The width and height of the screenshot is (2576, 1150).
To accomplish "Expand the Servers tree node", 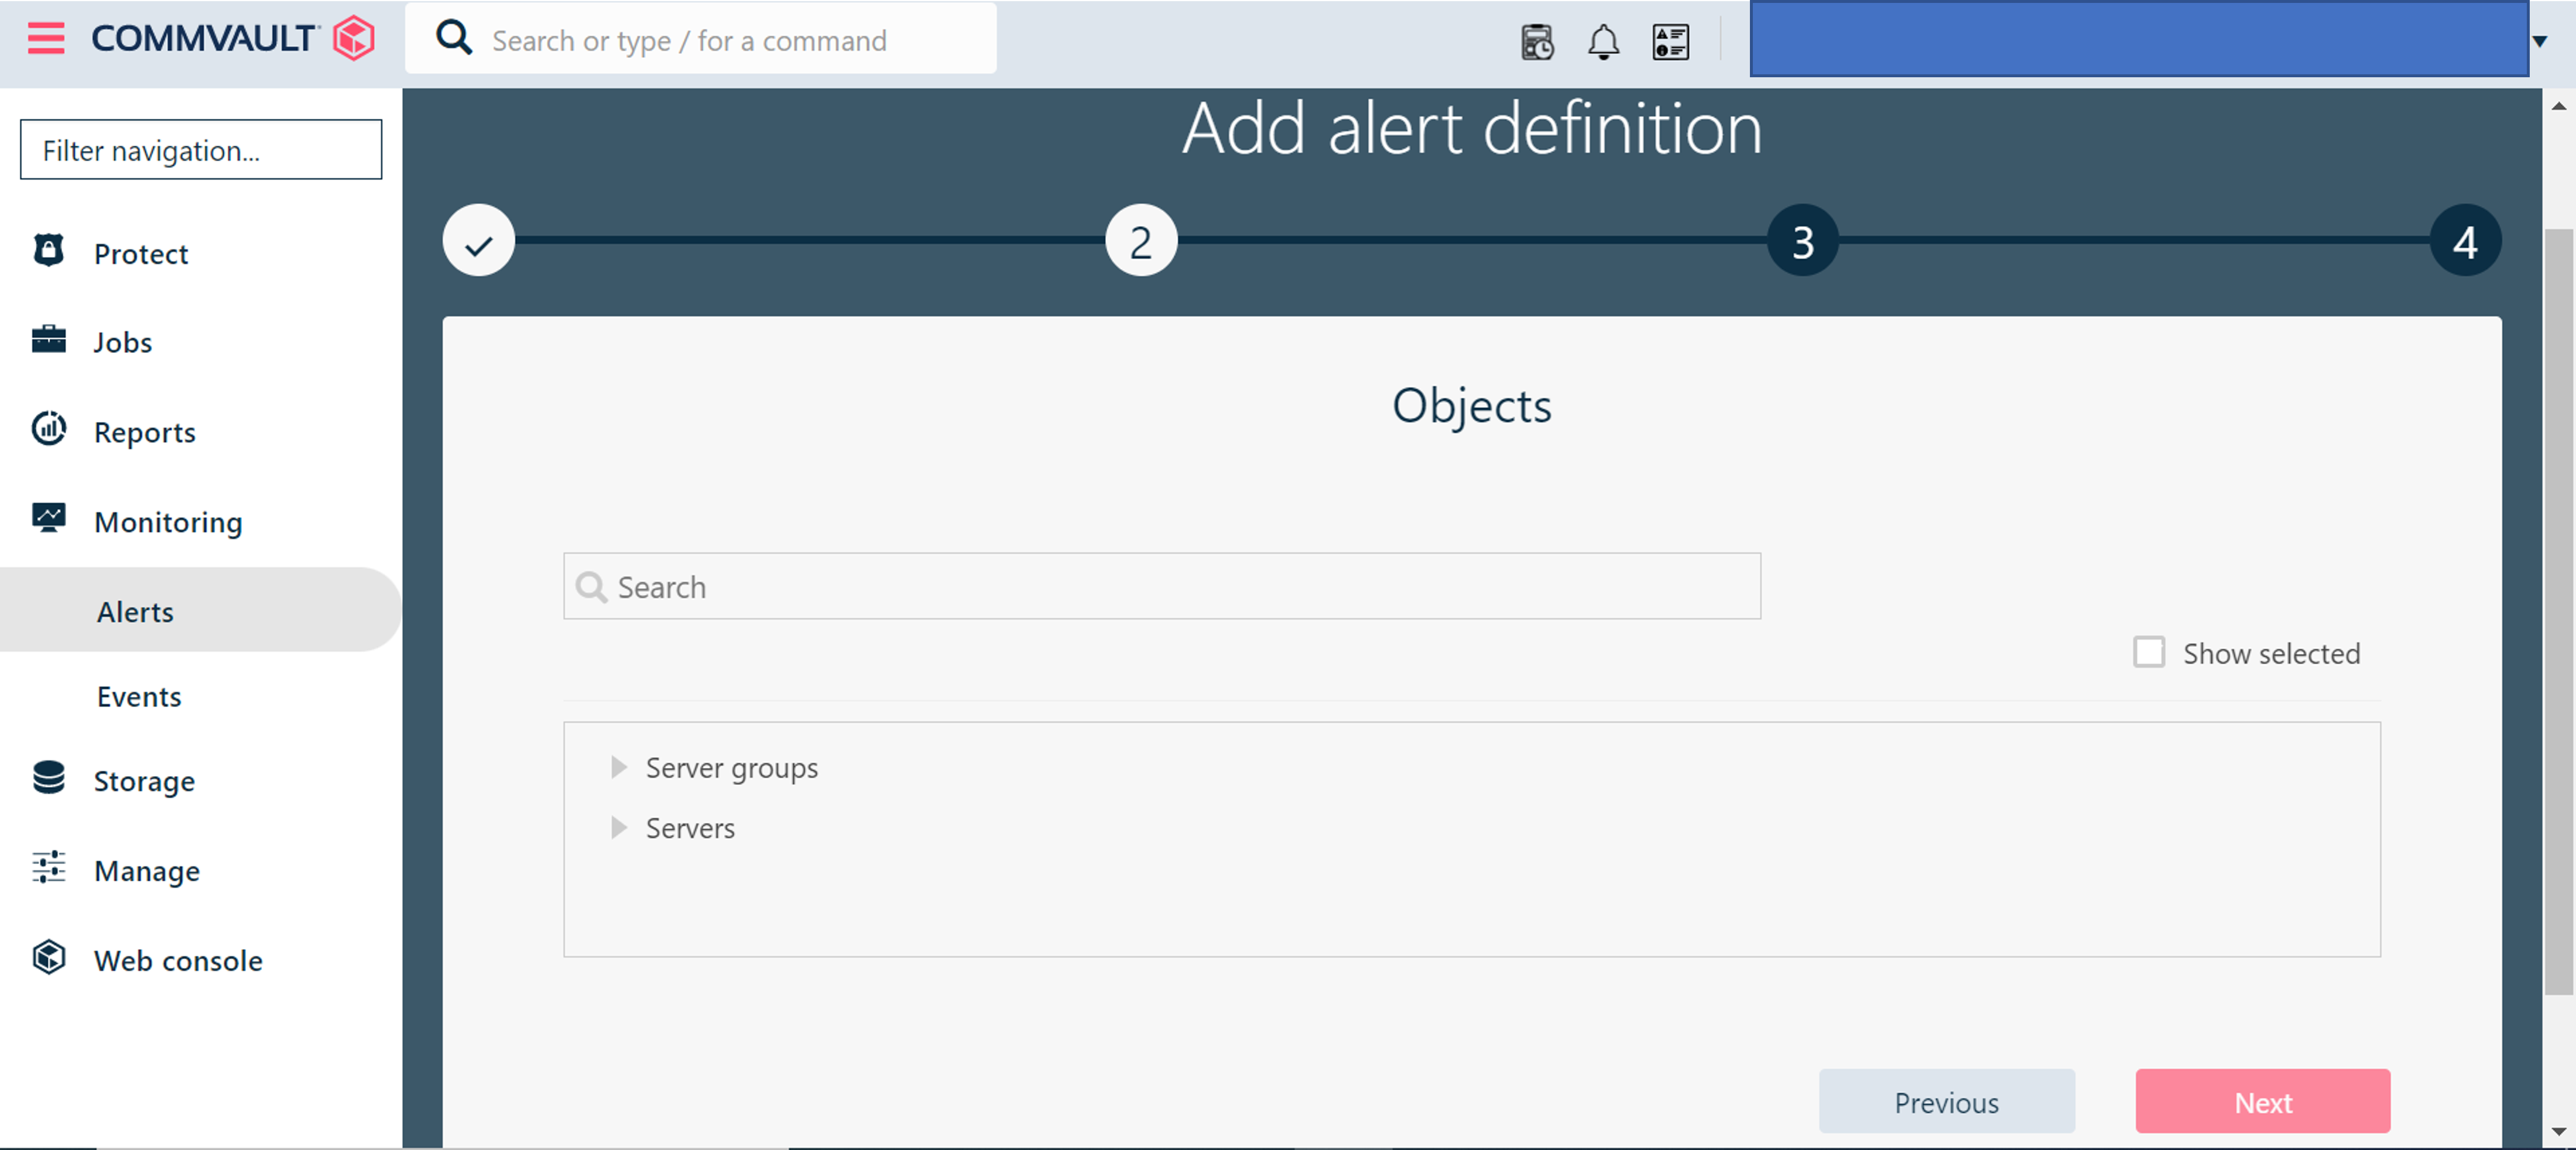I will coord(619,827).
